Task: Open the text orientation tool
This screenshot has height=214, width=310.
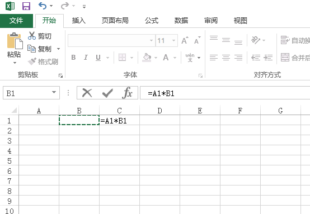Action: [256, 40]
